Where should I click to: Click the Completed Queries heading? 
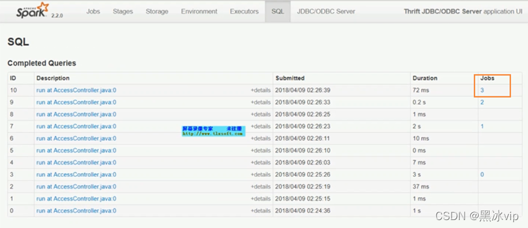(x=42, y=63)
